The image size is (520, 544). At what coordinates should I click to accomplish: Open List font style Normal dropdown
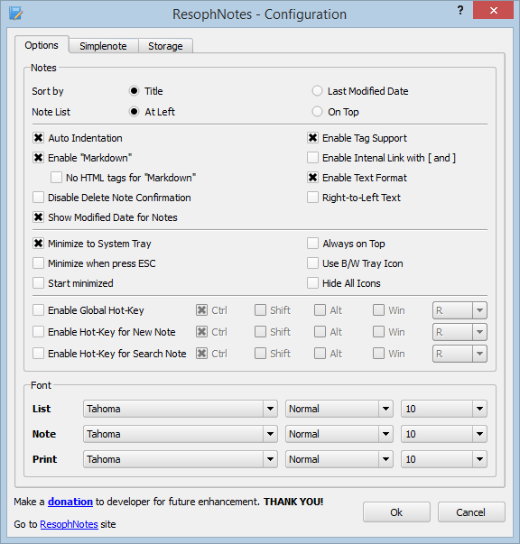pos(339,409)
